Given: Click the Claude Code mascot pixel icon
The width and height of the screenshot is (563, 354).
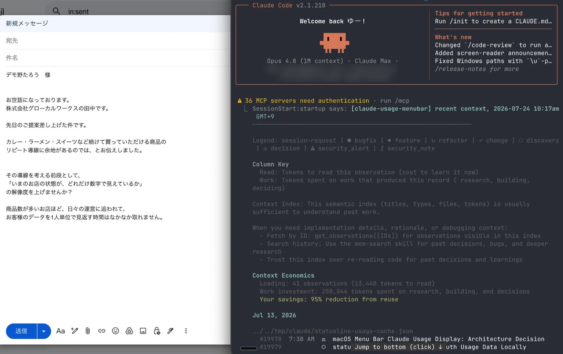Looking at the screenshot, I should (335, 43).
